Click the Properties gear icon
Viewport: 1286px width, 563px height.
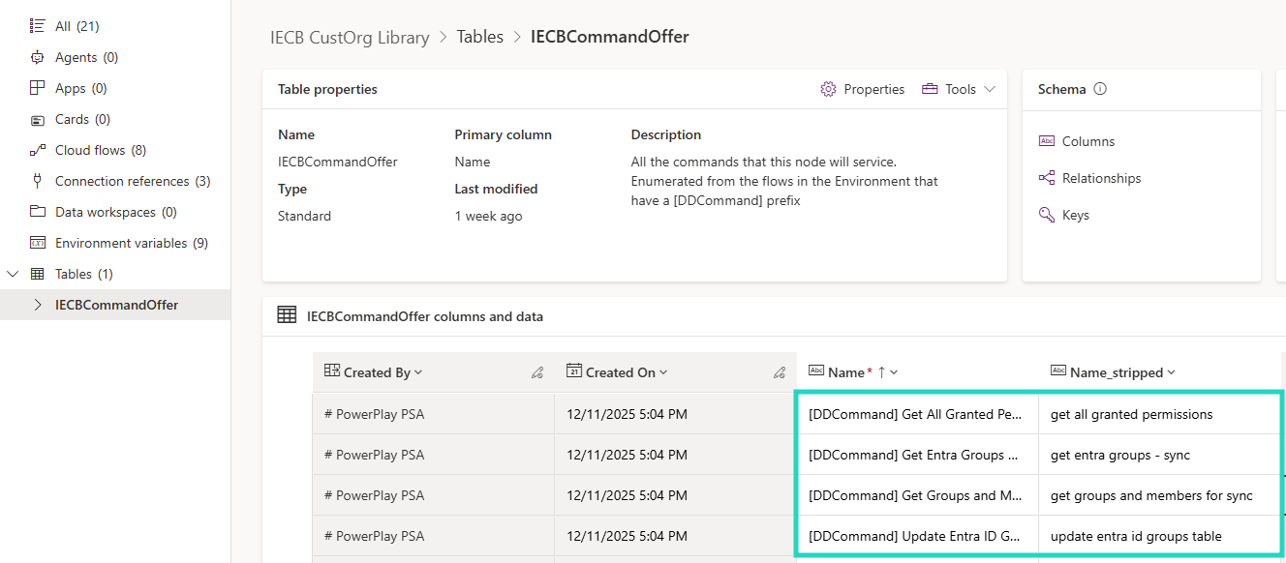(828, 89)
